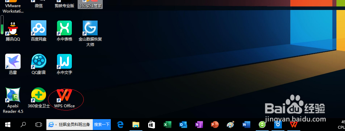Open Microsoft Edge from the taskbar
Screen dimensions: 345x131
coord(120,125)
